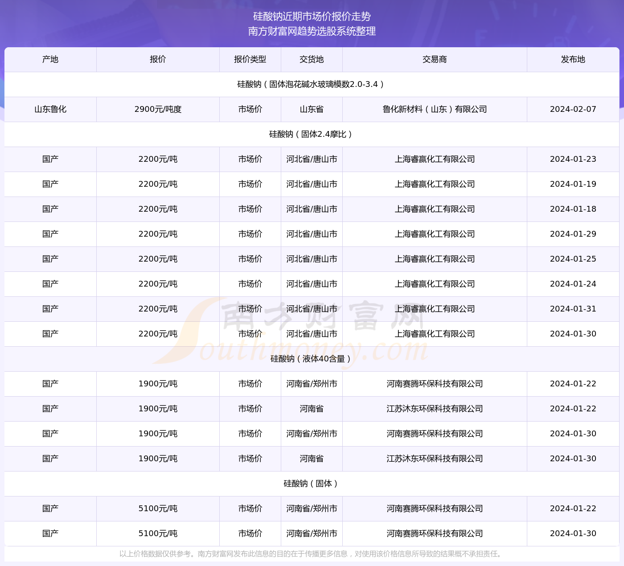Click the price 2900元/吨度

click(158, 109)
